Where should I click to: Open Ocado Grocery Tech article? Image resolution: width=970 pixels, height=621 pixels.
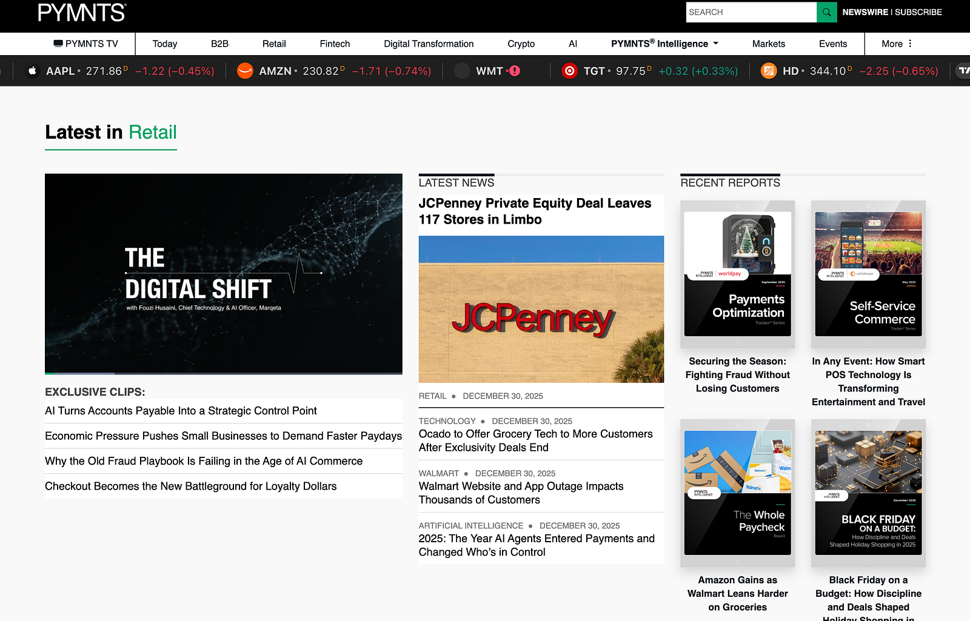[536, 440]
